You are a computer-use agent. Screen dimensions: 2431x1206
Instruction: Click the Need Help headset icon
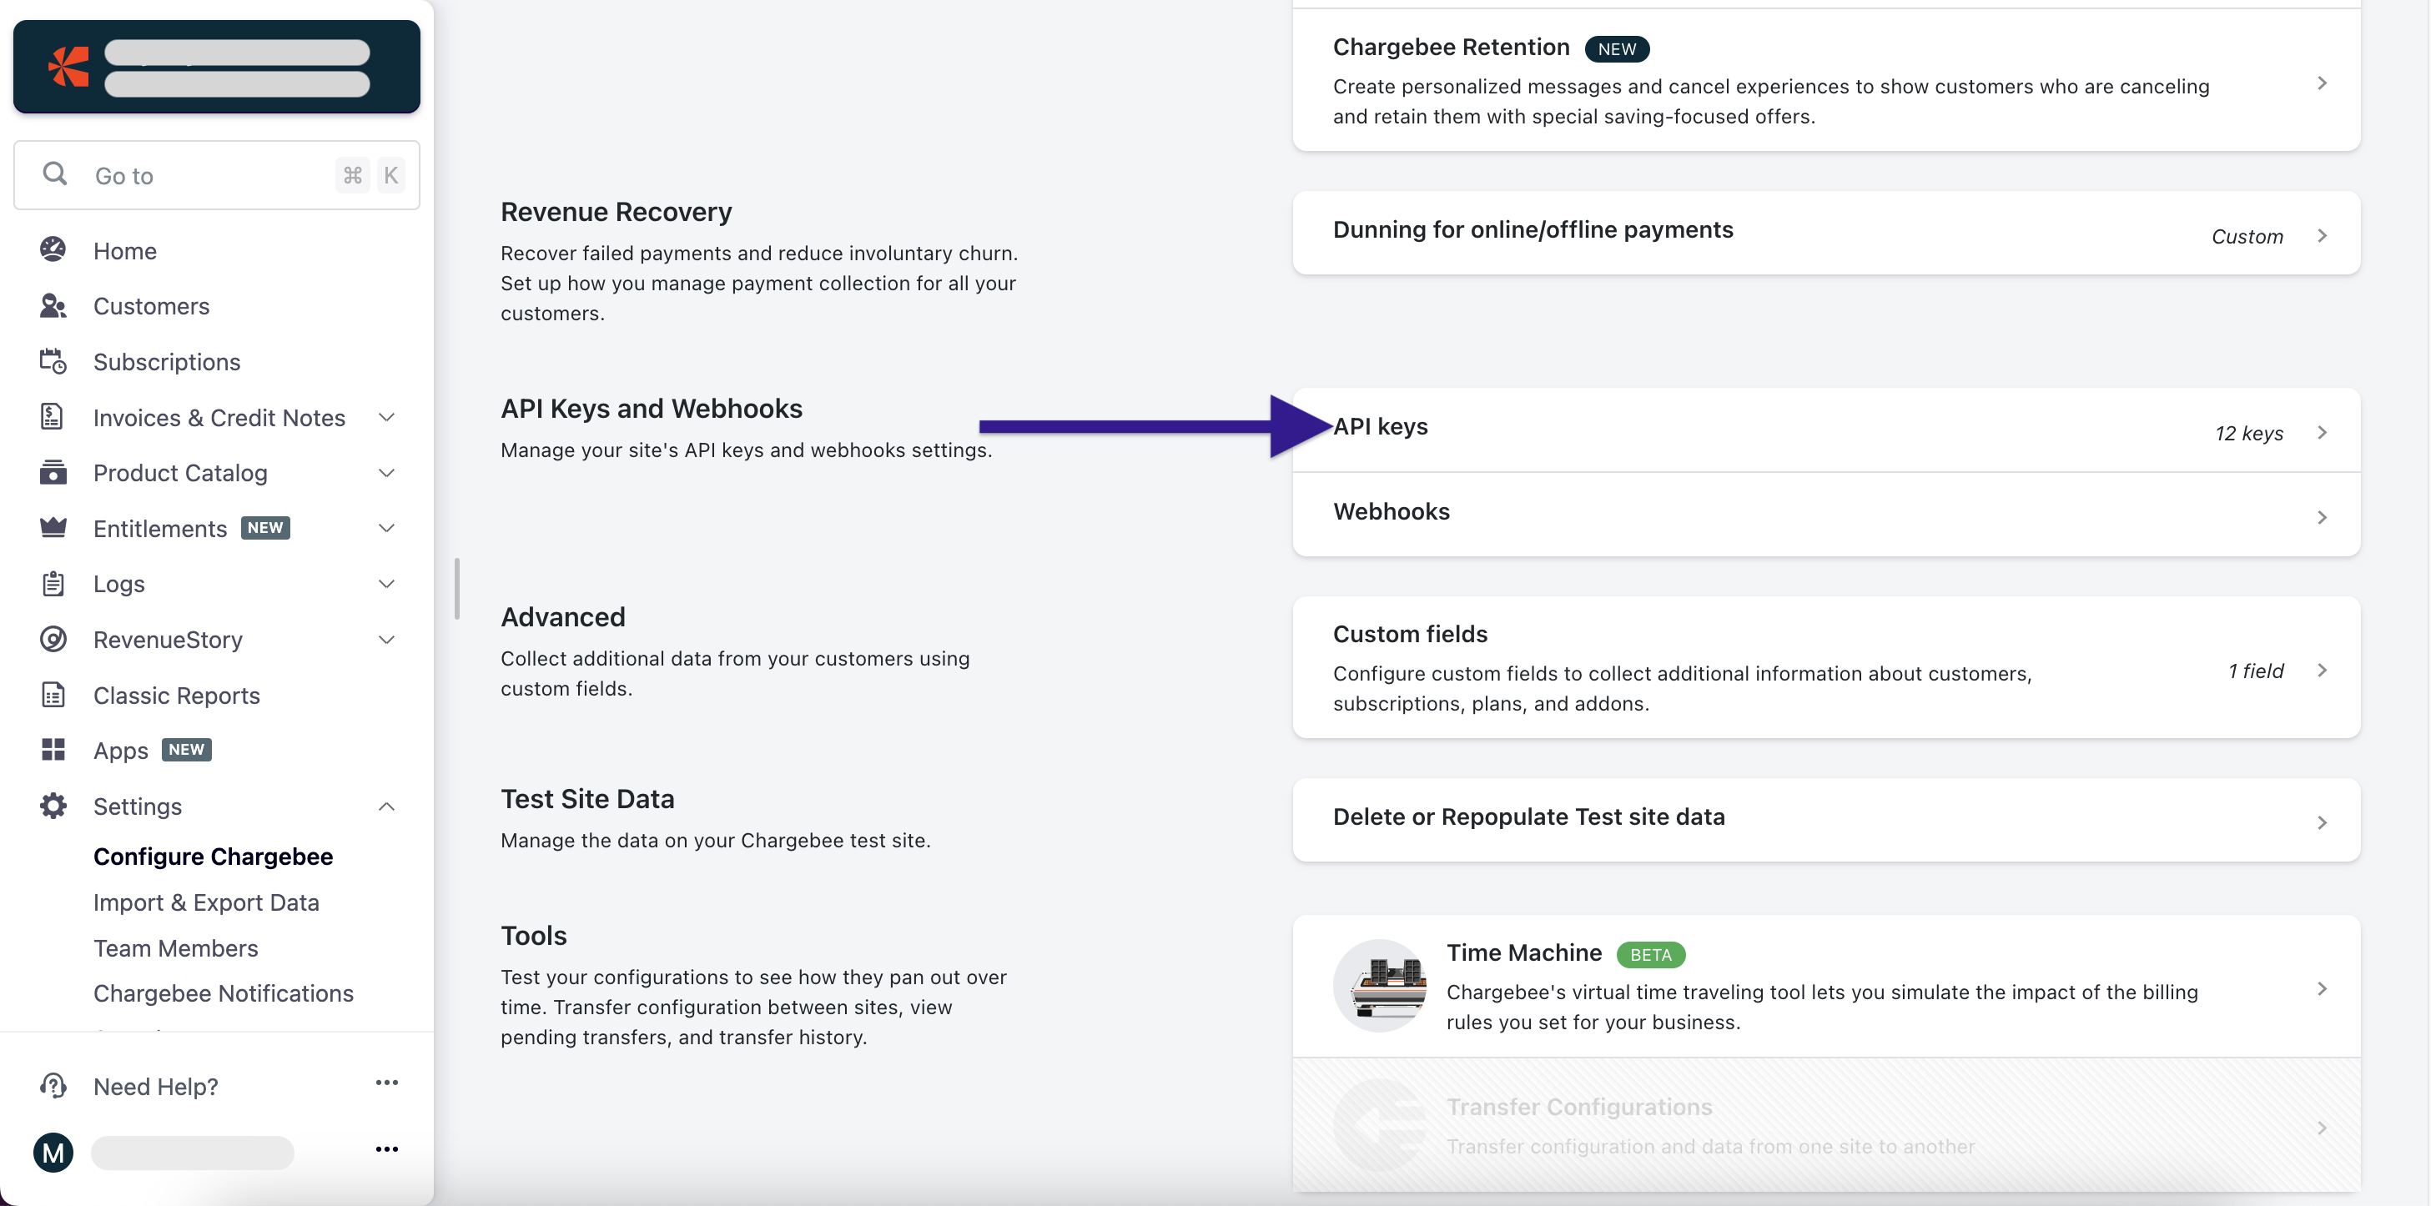[x=53, y=1086]
